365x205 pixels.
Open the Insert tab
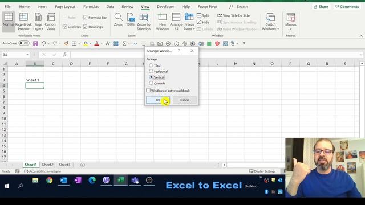(42, 7)
